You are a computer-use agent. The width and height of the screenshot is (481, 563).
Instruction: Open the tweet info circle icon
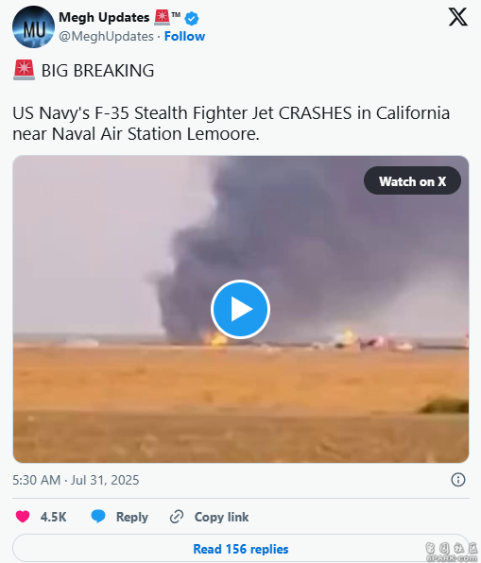(x=458, y=480)
